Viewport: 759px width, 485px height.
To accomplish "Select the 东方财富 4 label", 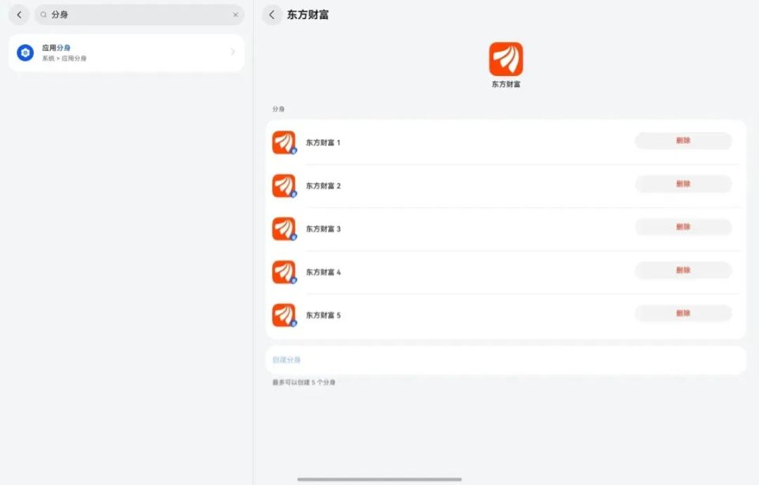I will 323,272.
